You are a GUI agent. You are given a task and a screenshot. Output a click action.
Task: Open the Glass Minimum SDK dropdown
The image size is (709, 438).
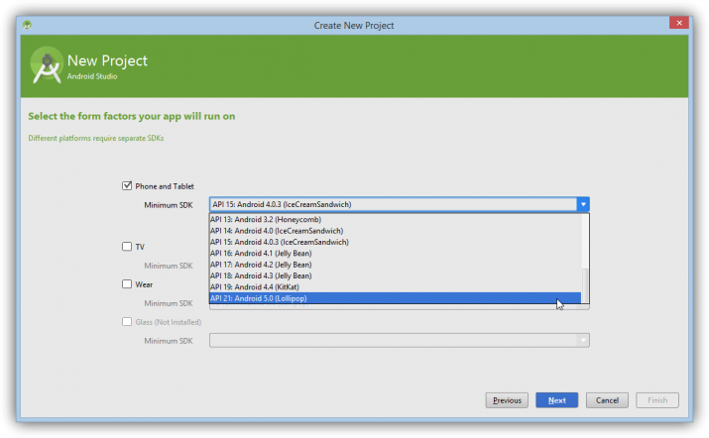click(583, 340)
